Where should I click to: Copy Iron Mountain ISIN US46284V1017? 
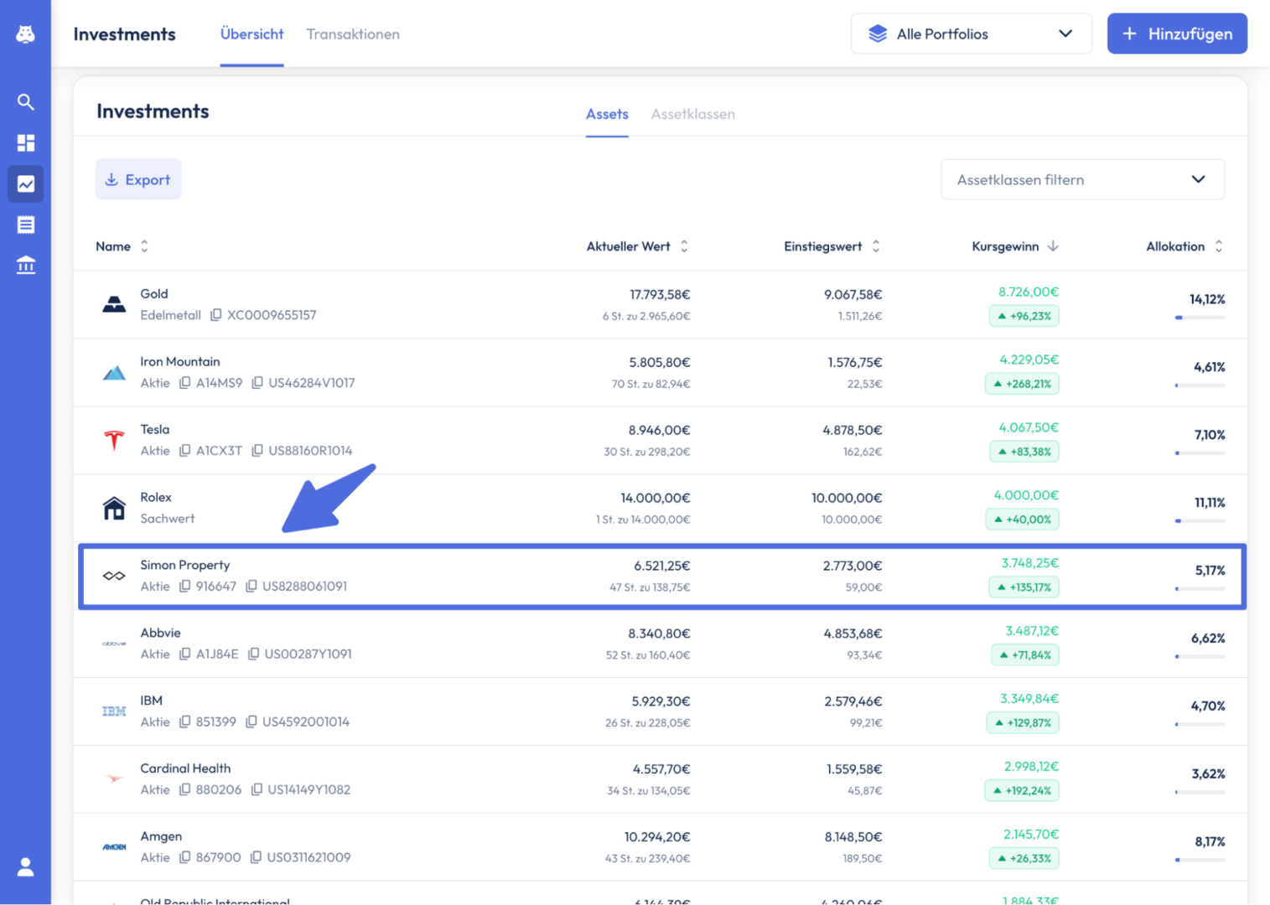tap(257, 383)
